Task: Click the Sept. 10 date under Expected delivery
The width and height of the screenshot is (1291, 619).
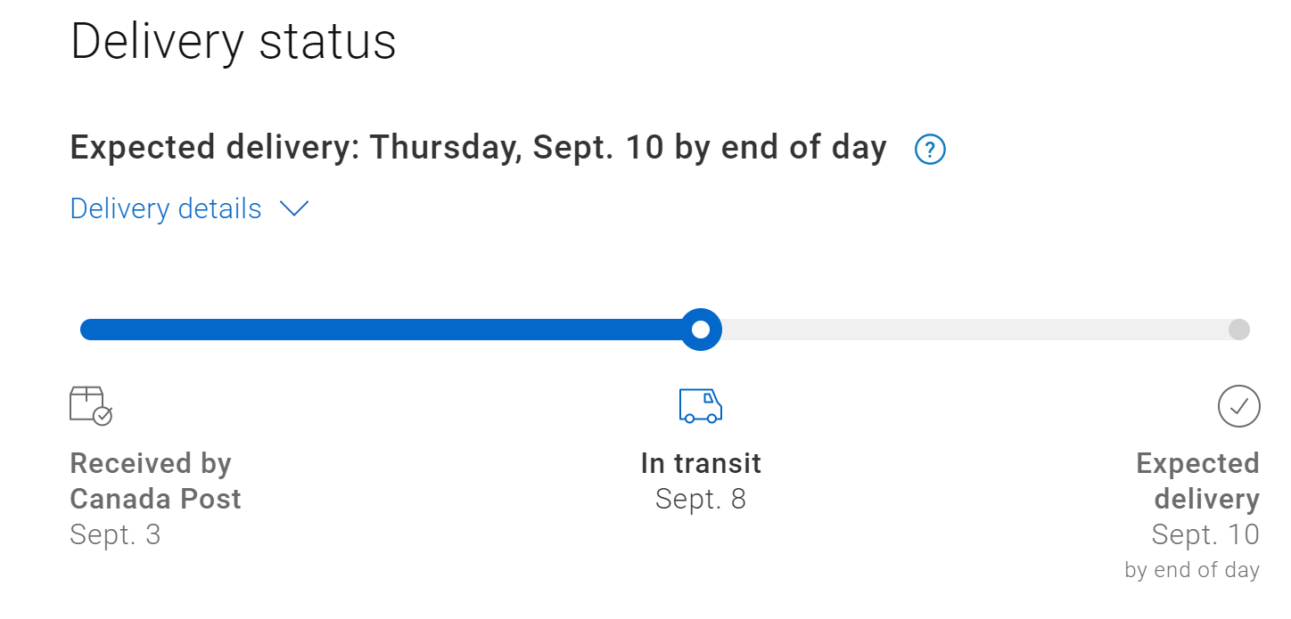Action: tap(1205, 534)
